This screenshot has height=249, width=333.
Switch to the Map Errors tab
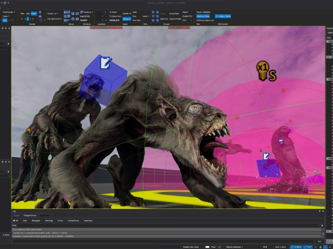click(44, 215)
